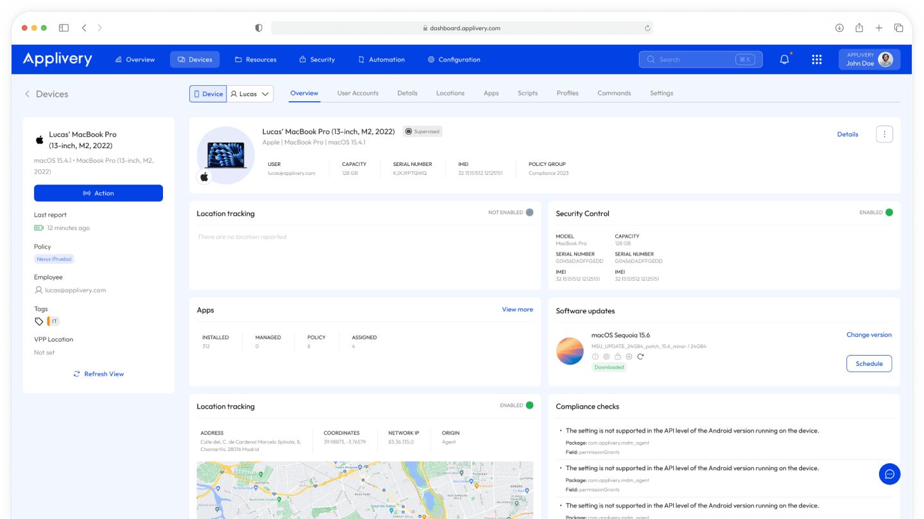Expand the Lucas user dropdown
This screenshot has height=519, width=924.
pos(250,94)
